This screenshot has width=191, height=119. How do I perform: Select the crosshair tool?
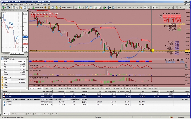click(157, 8)
